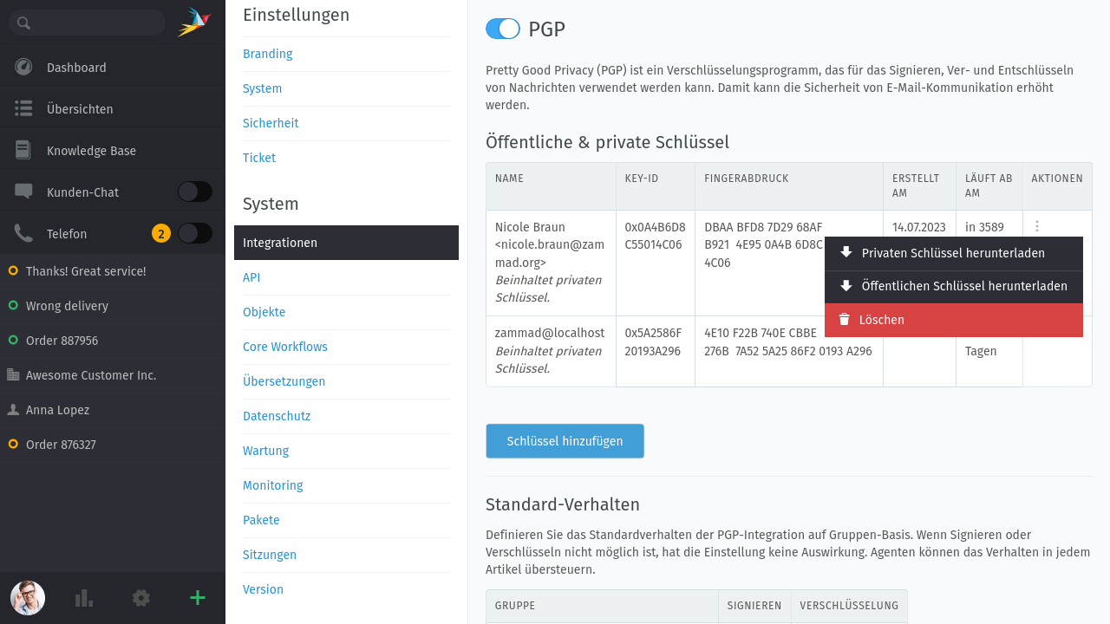Open the Branding settings page
The width and height of the screenshot is (1110, 624).
tap(267, 54)
